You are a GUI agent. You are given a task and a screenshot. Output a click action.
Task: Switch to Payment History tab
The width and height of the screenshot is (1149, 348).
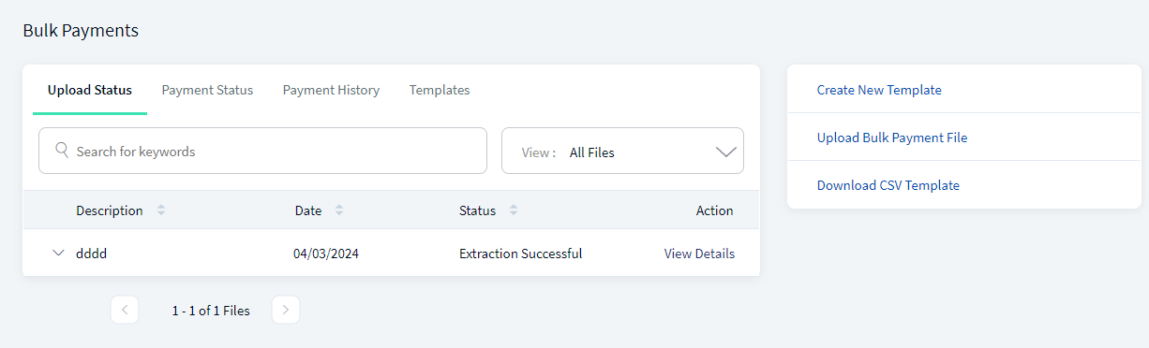click(x=331, y=90)
